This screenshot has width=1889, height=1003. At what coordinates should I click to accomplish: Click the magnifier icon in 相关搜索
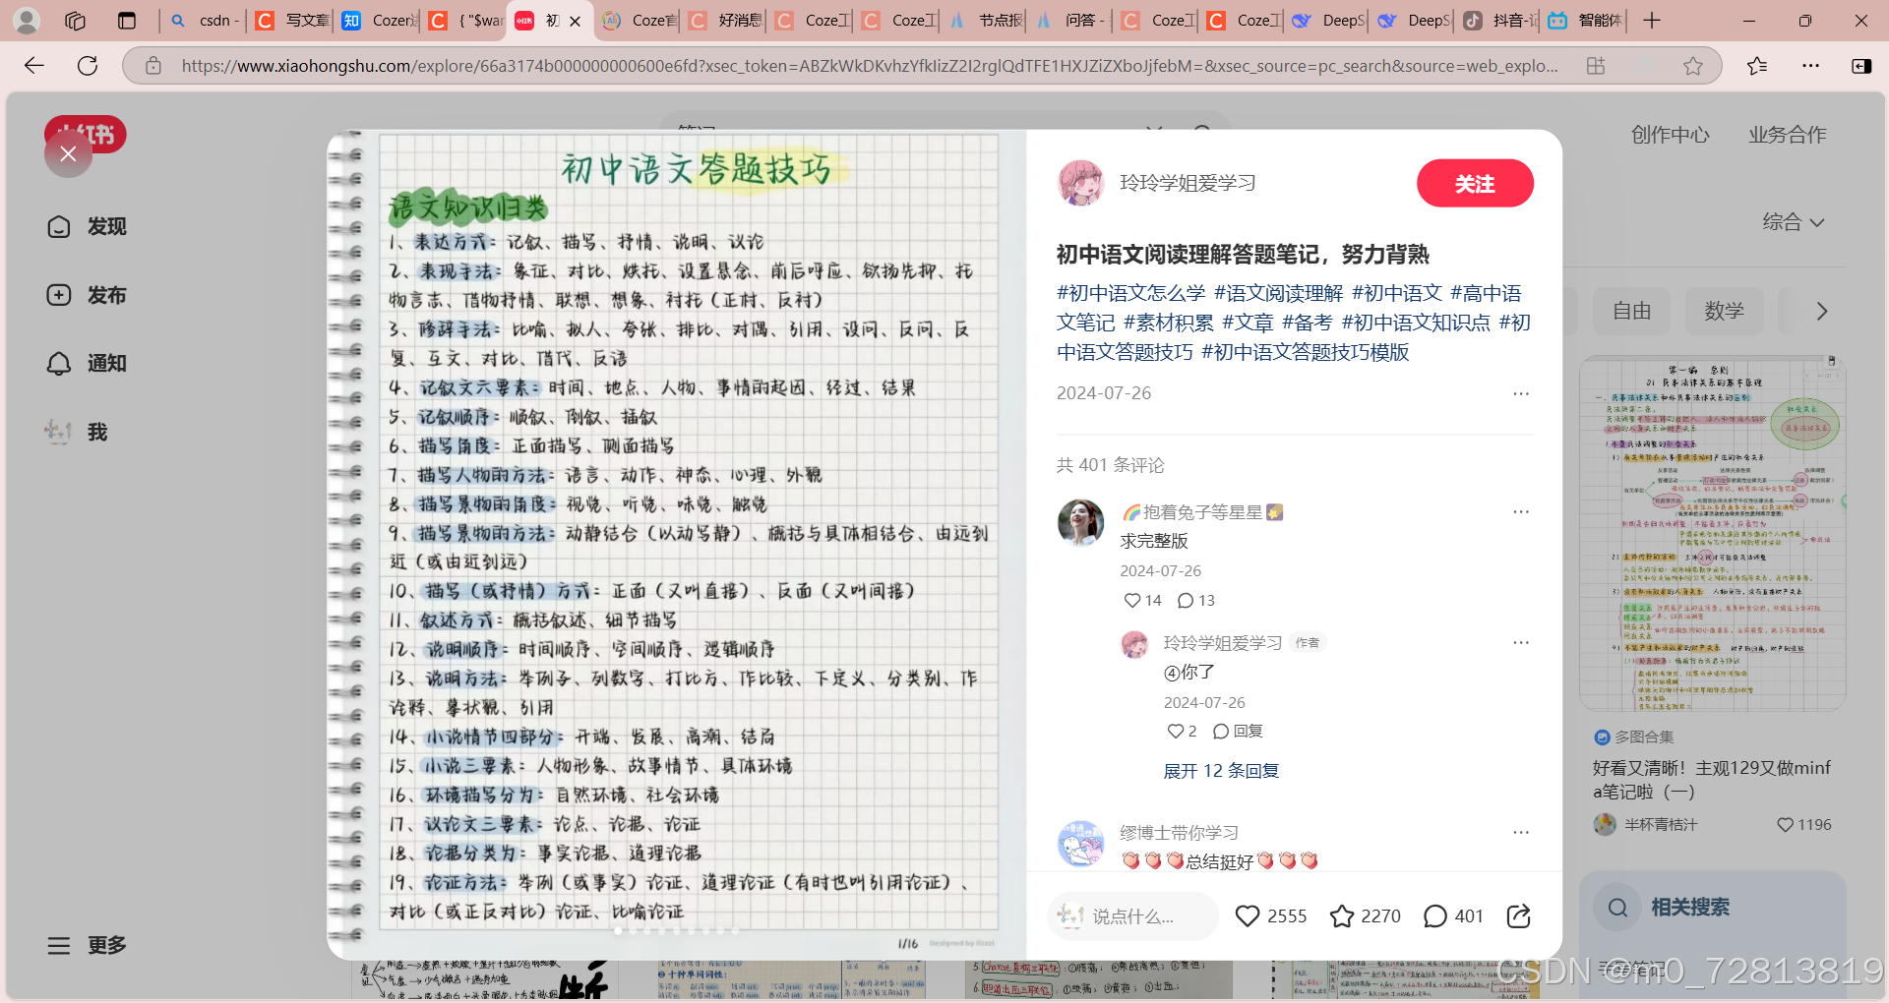[x=1616, y=908]
